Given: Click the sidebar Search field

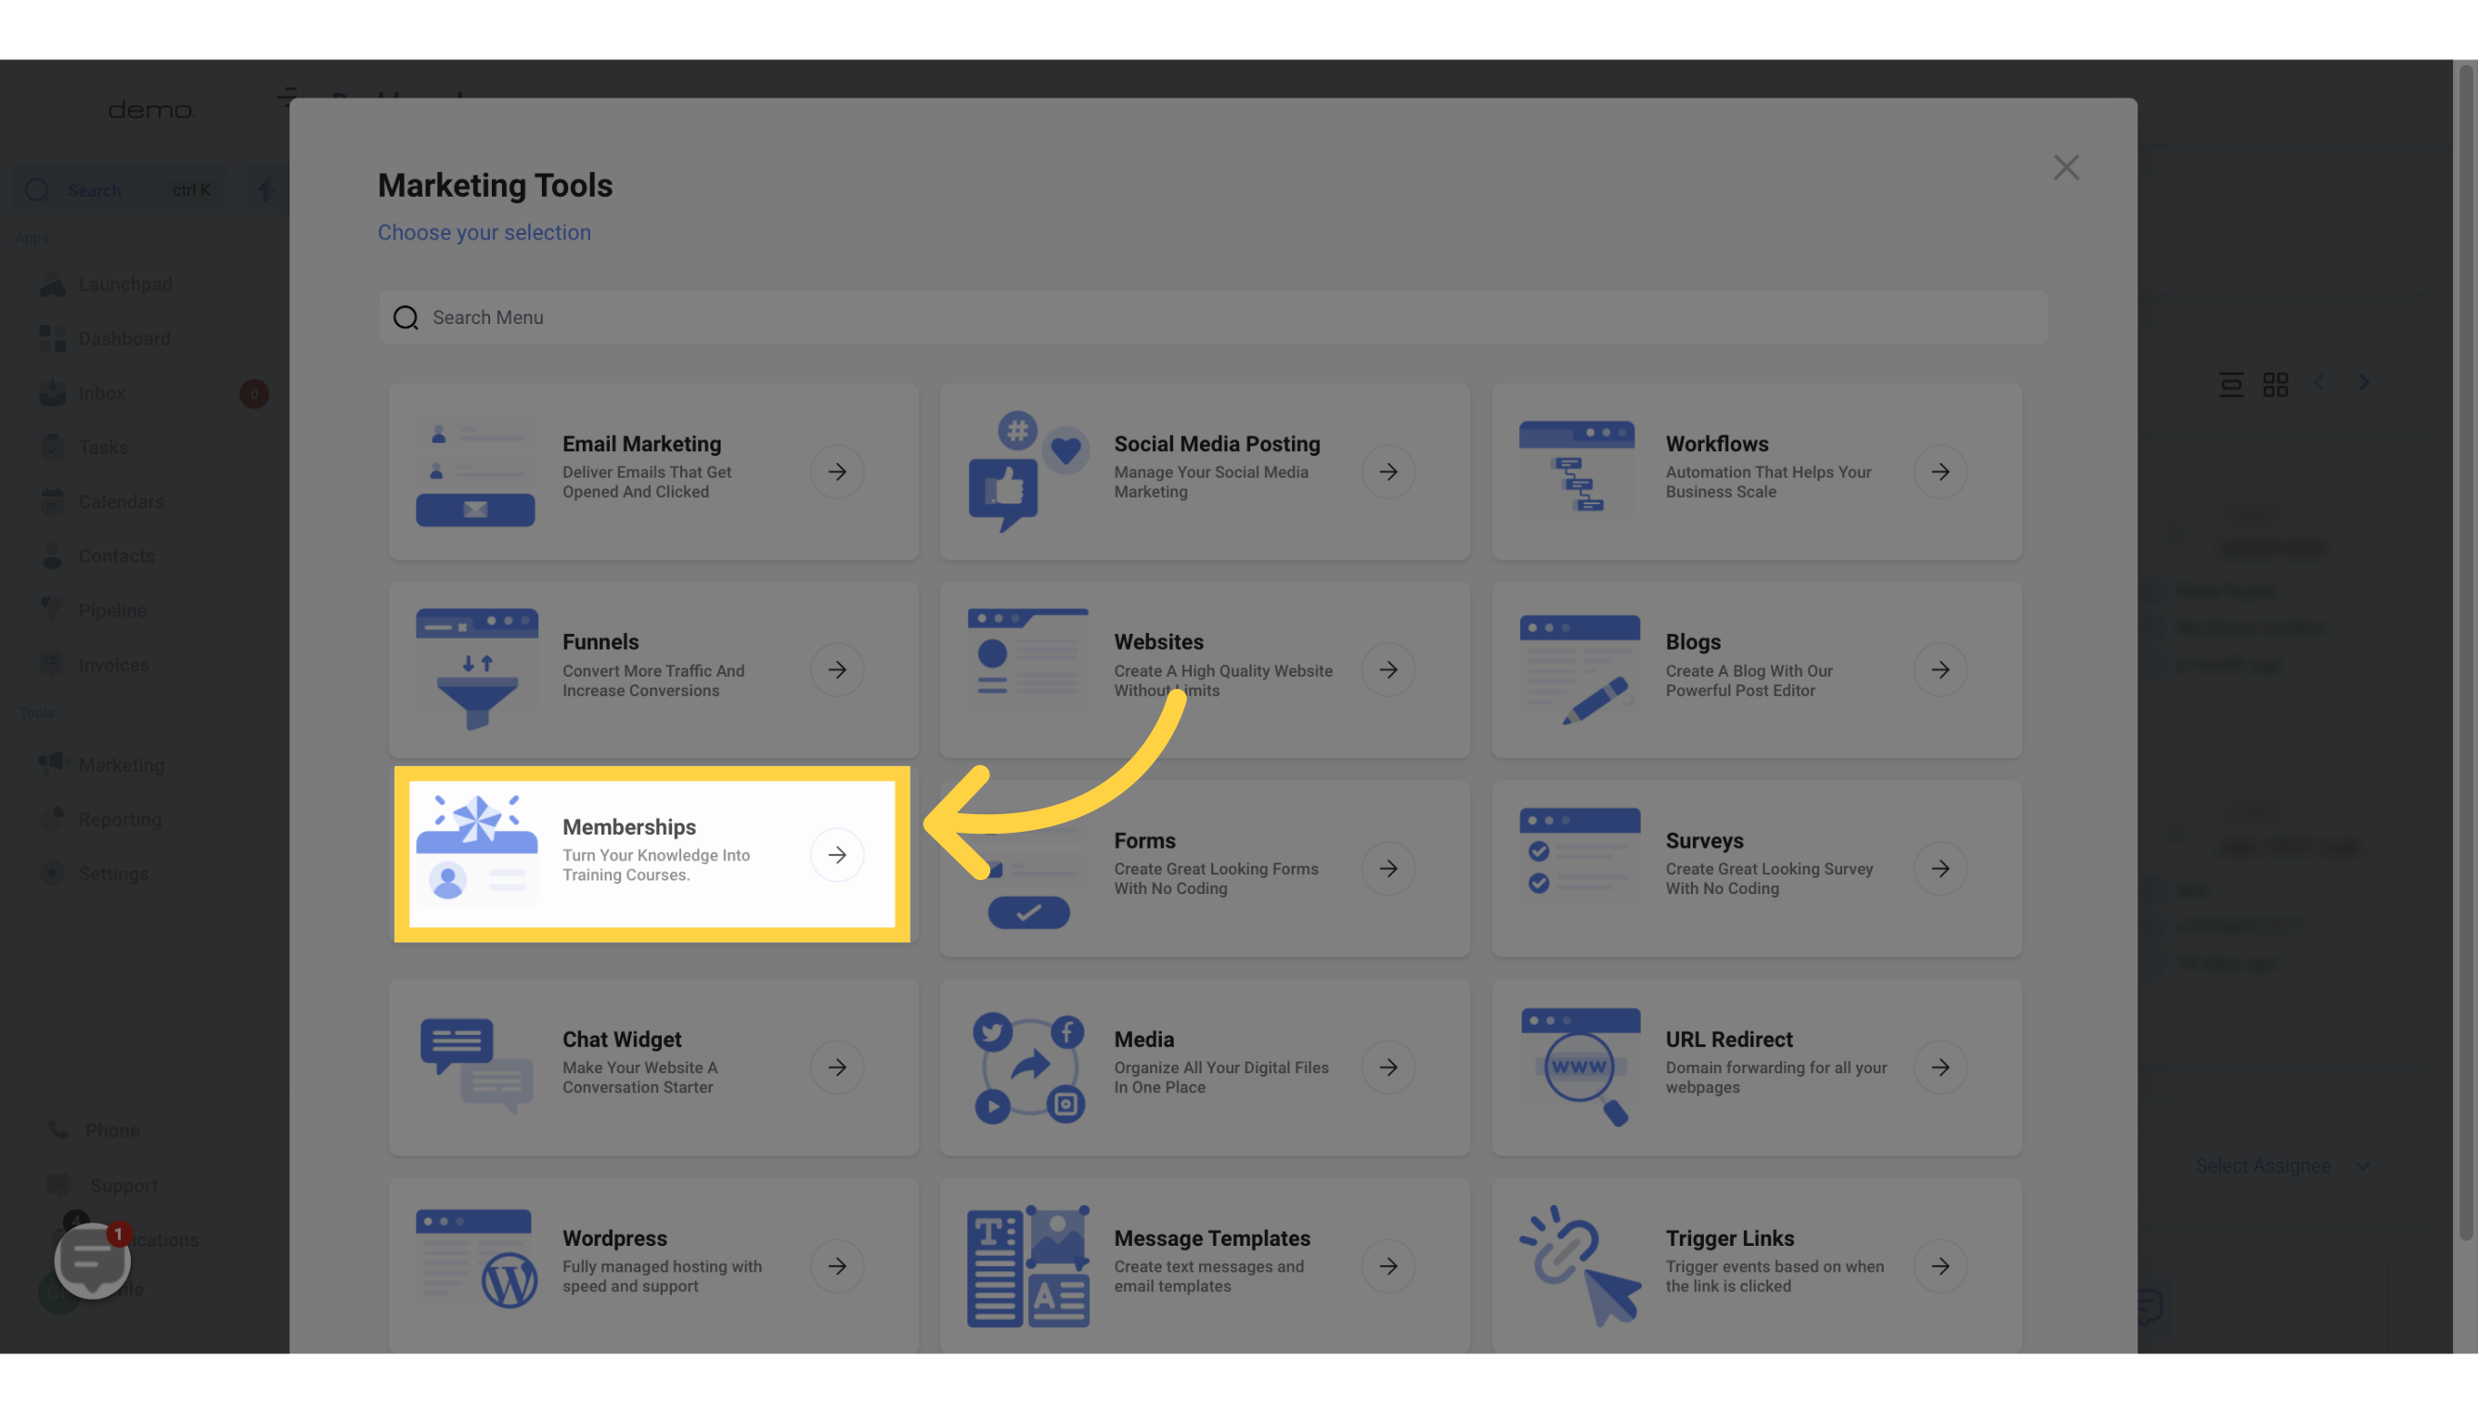Looking at the screenshot, I should click(x=122, y=190).
